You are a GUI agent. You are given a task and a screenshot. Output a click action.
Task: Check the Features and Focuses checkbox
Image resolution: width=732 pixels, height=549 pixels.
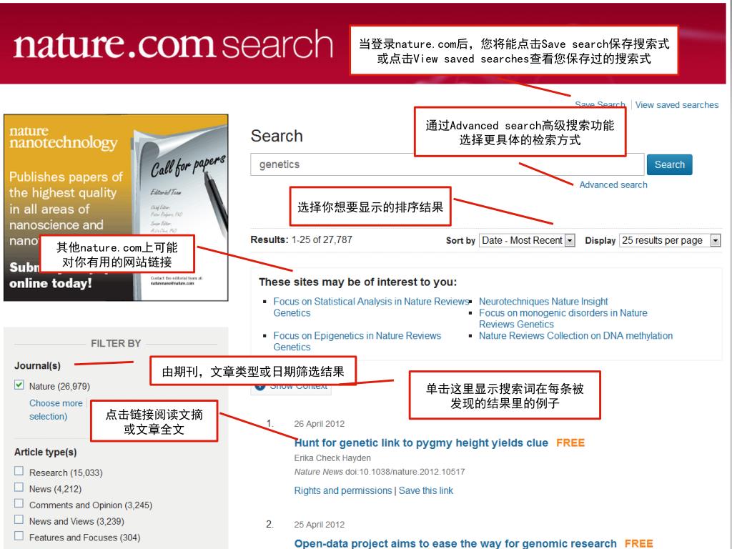19,535
